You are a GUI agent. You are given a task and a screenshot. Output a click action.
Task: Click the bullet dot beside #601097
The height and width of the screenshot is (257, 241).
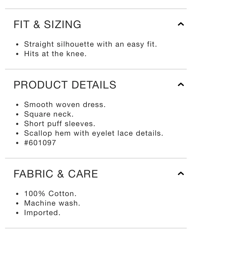17,143
